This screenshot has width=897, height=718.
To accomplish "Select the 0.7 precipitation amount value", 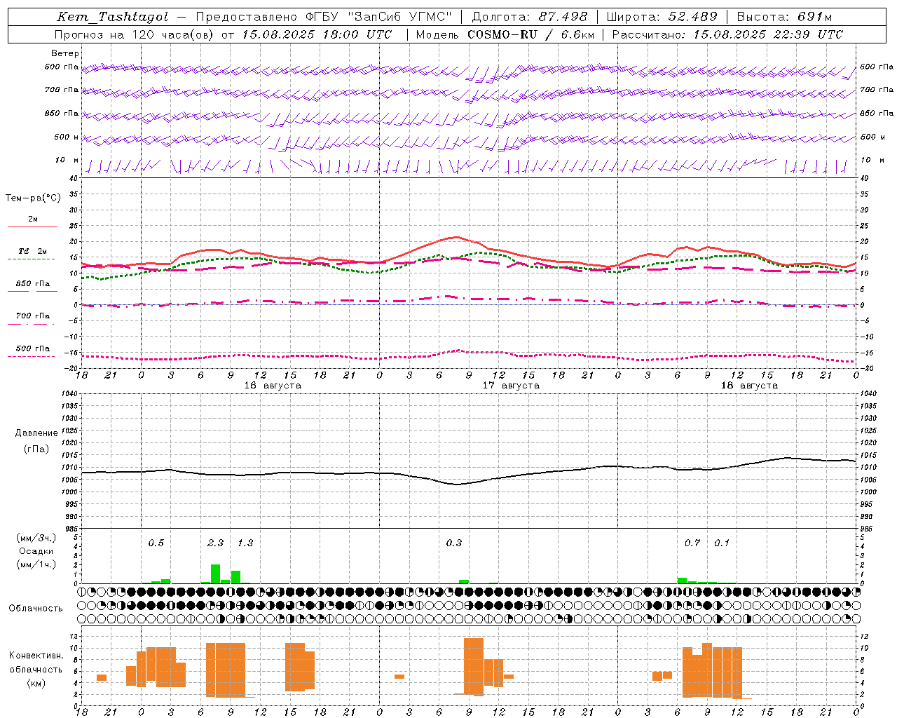I will coord(692,543).
